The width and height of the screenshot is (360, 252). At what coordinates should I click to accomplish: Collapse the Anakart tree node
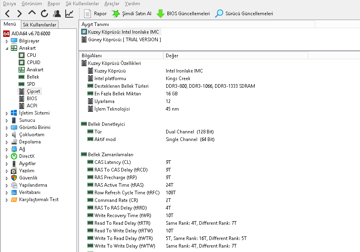point(7,48)
